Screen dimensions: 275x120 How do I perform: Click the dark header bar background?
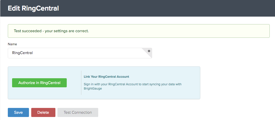pos(167,8)
